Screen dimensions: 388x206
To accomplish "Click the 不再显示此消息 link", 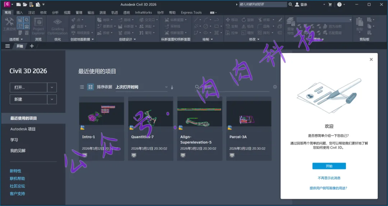I will click(329, 178).
